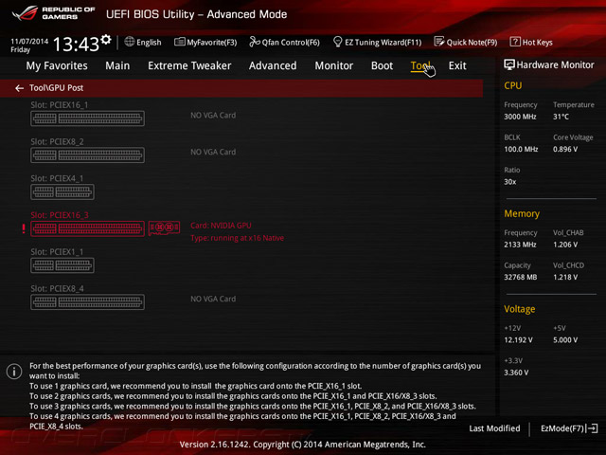
Task: Click 'Slot: PCIEX4_1' label
Action: 57,178
